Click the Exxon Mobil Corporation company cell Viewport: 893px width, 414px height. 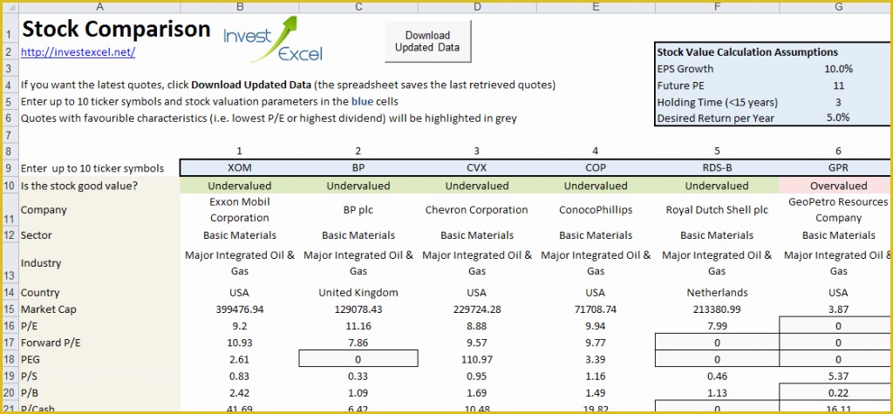(x=240, y=209)
